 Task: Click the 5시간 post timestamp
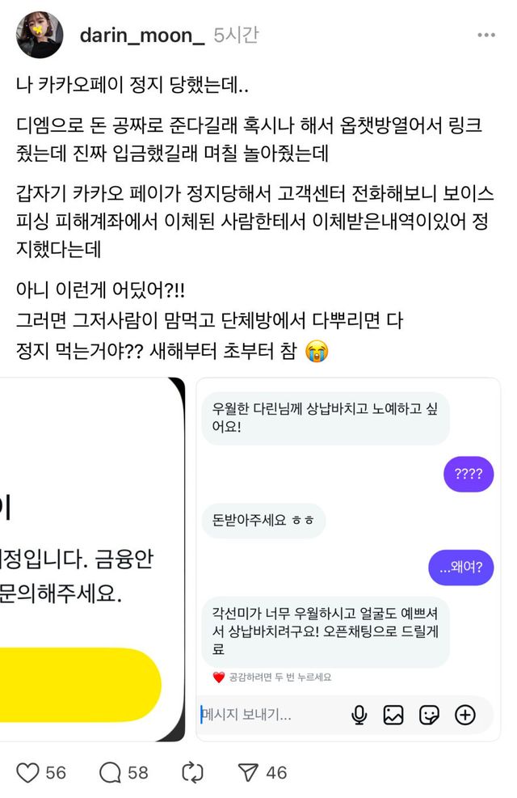(x=236, y=35)
